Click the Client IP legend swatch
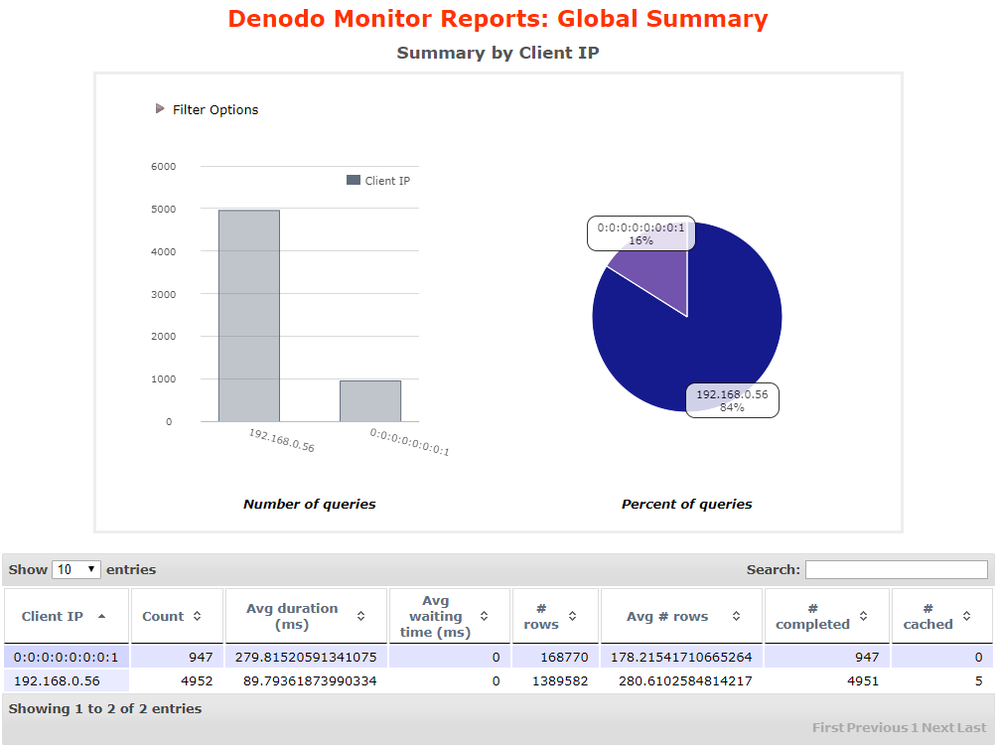This screenshot has height=749, width=998. coord(354,180)
